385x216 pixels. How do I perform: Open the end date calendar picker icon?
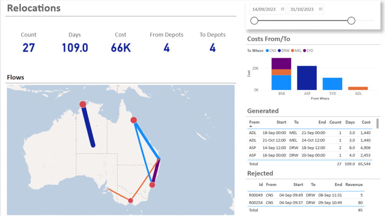click(320, 9)
